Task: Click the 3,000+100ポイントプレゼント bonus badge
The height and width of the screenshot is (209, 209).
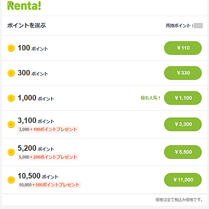Action: click(x=48, y=130)
